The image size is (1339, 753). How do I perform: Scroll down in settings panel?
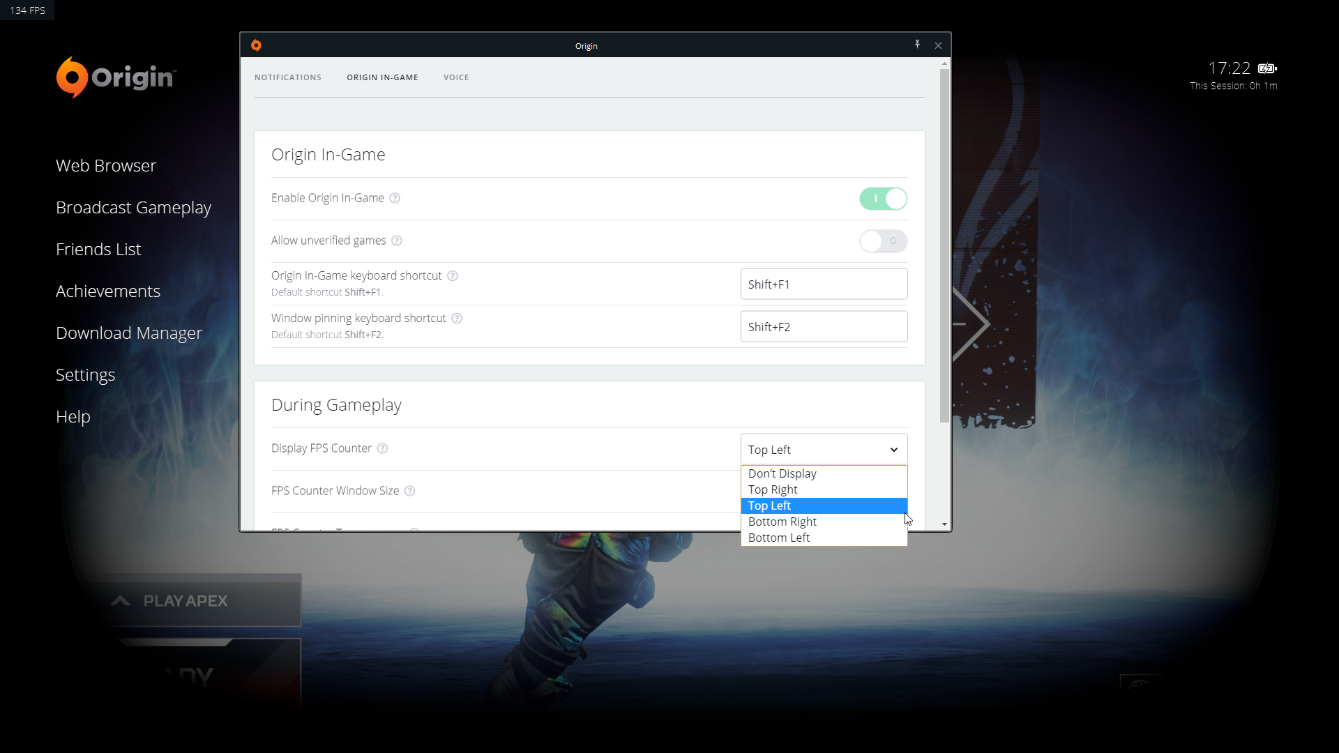[x=944, y=523]
